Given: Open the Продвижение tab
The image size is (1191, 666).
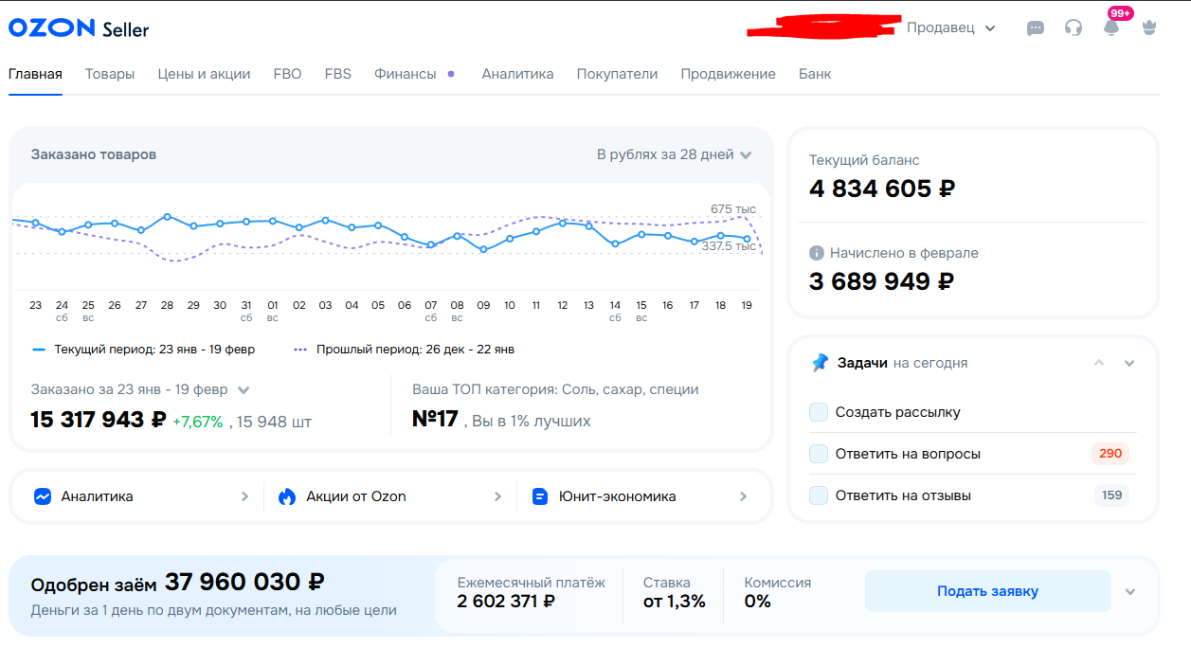Looking at the screenshot, I should pyautogui.click(x=728, y=74).
